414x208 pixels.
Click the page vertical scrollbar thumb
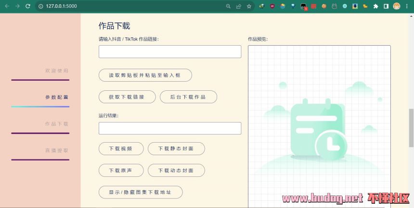411,128
